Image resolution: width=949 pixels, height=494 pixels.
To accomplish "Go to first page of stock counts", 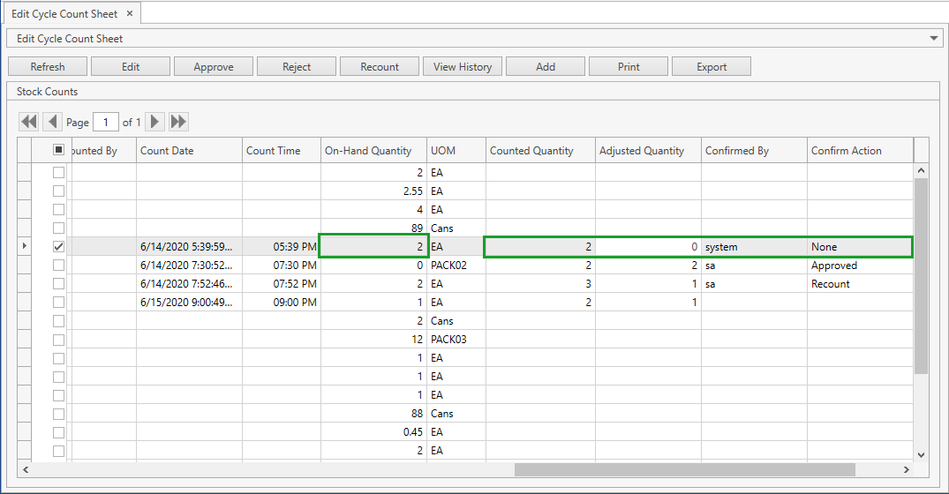I will [29, 123].
